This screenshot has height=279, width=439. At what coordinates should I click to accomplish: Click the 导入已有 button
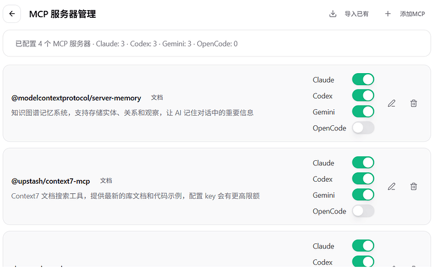click(x=349, y=14)
